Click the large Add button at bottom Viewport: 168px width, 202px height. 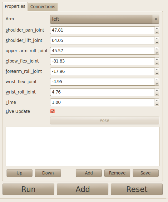pyautogui.click(x=82, y=189)
